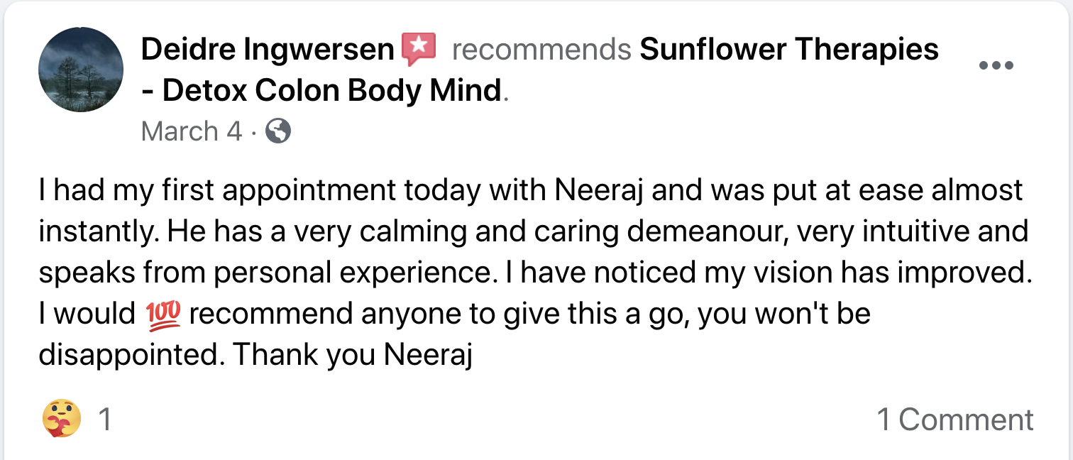Click the globe public audience icon
Image resolution: width=1073 pixels, height=460 pixels.
pos(278,131)
